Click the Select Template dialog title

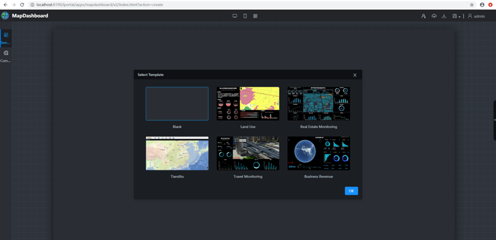pyautogui.click(x=151, y=75)
